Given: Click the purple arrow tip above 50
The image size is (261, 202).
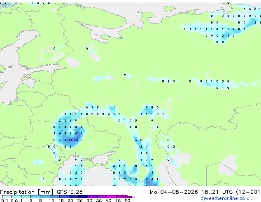Looking at the screenshot, I should point(130,197).
